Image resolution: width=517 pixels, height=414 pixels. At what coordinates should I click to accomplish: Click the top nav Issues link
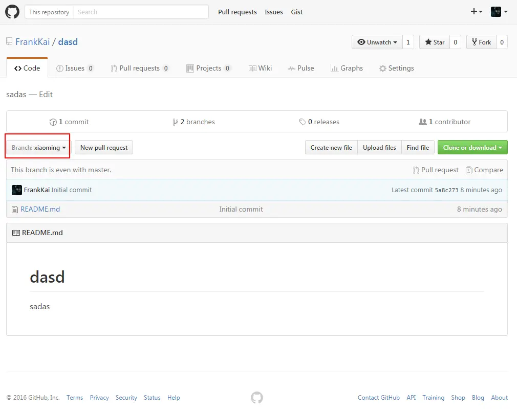coord(274,12)
